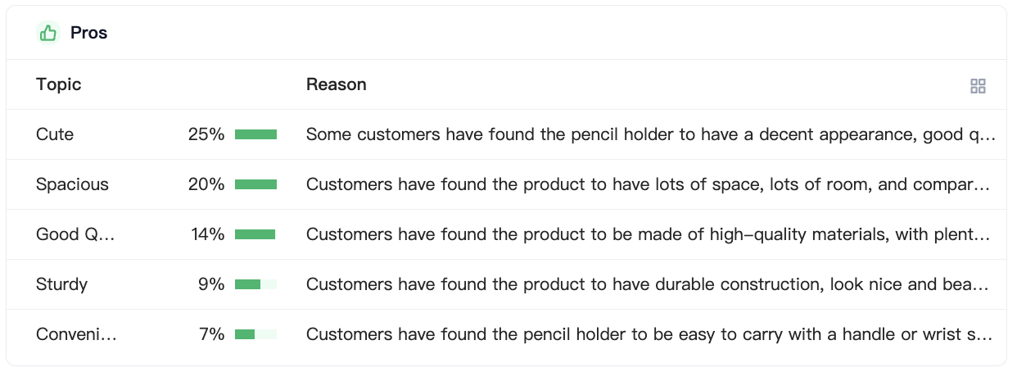Image resolution: width=1017 pixels, height=372 pixels.
Task: Click the 14% bar for Good Quality
Action: [x=255, y=234]
